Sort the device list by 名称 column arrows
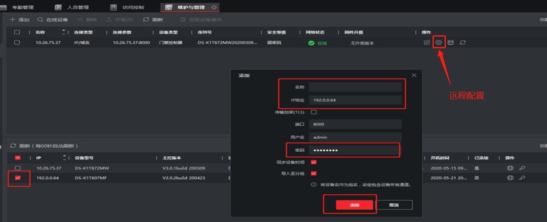 click(x=64, y=32)
